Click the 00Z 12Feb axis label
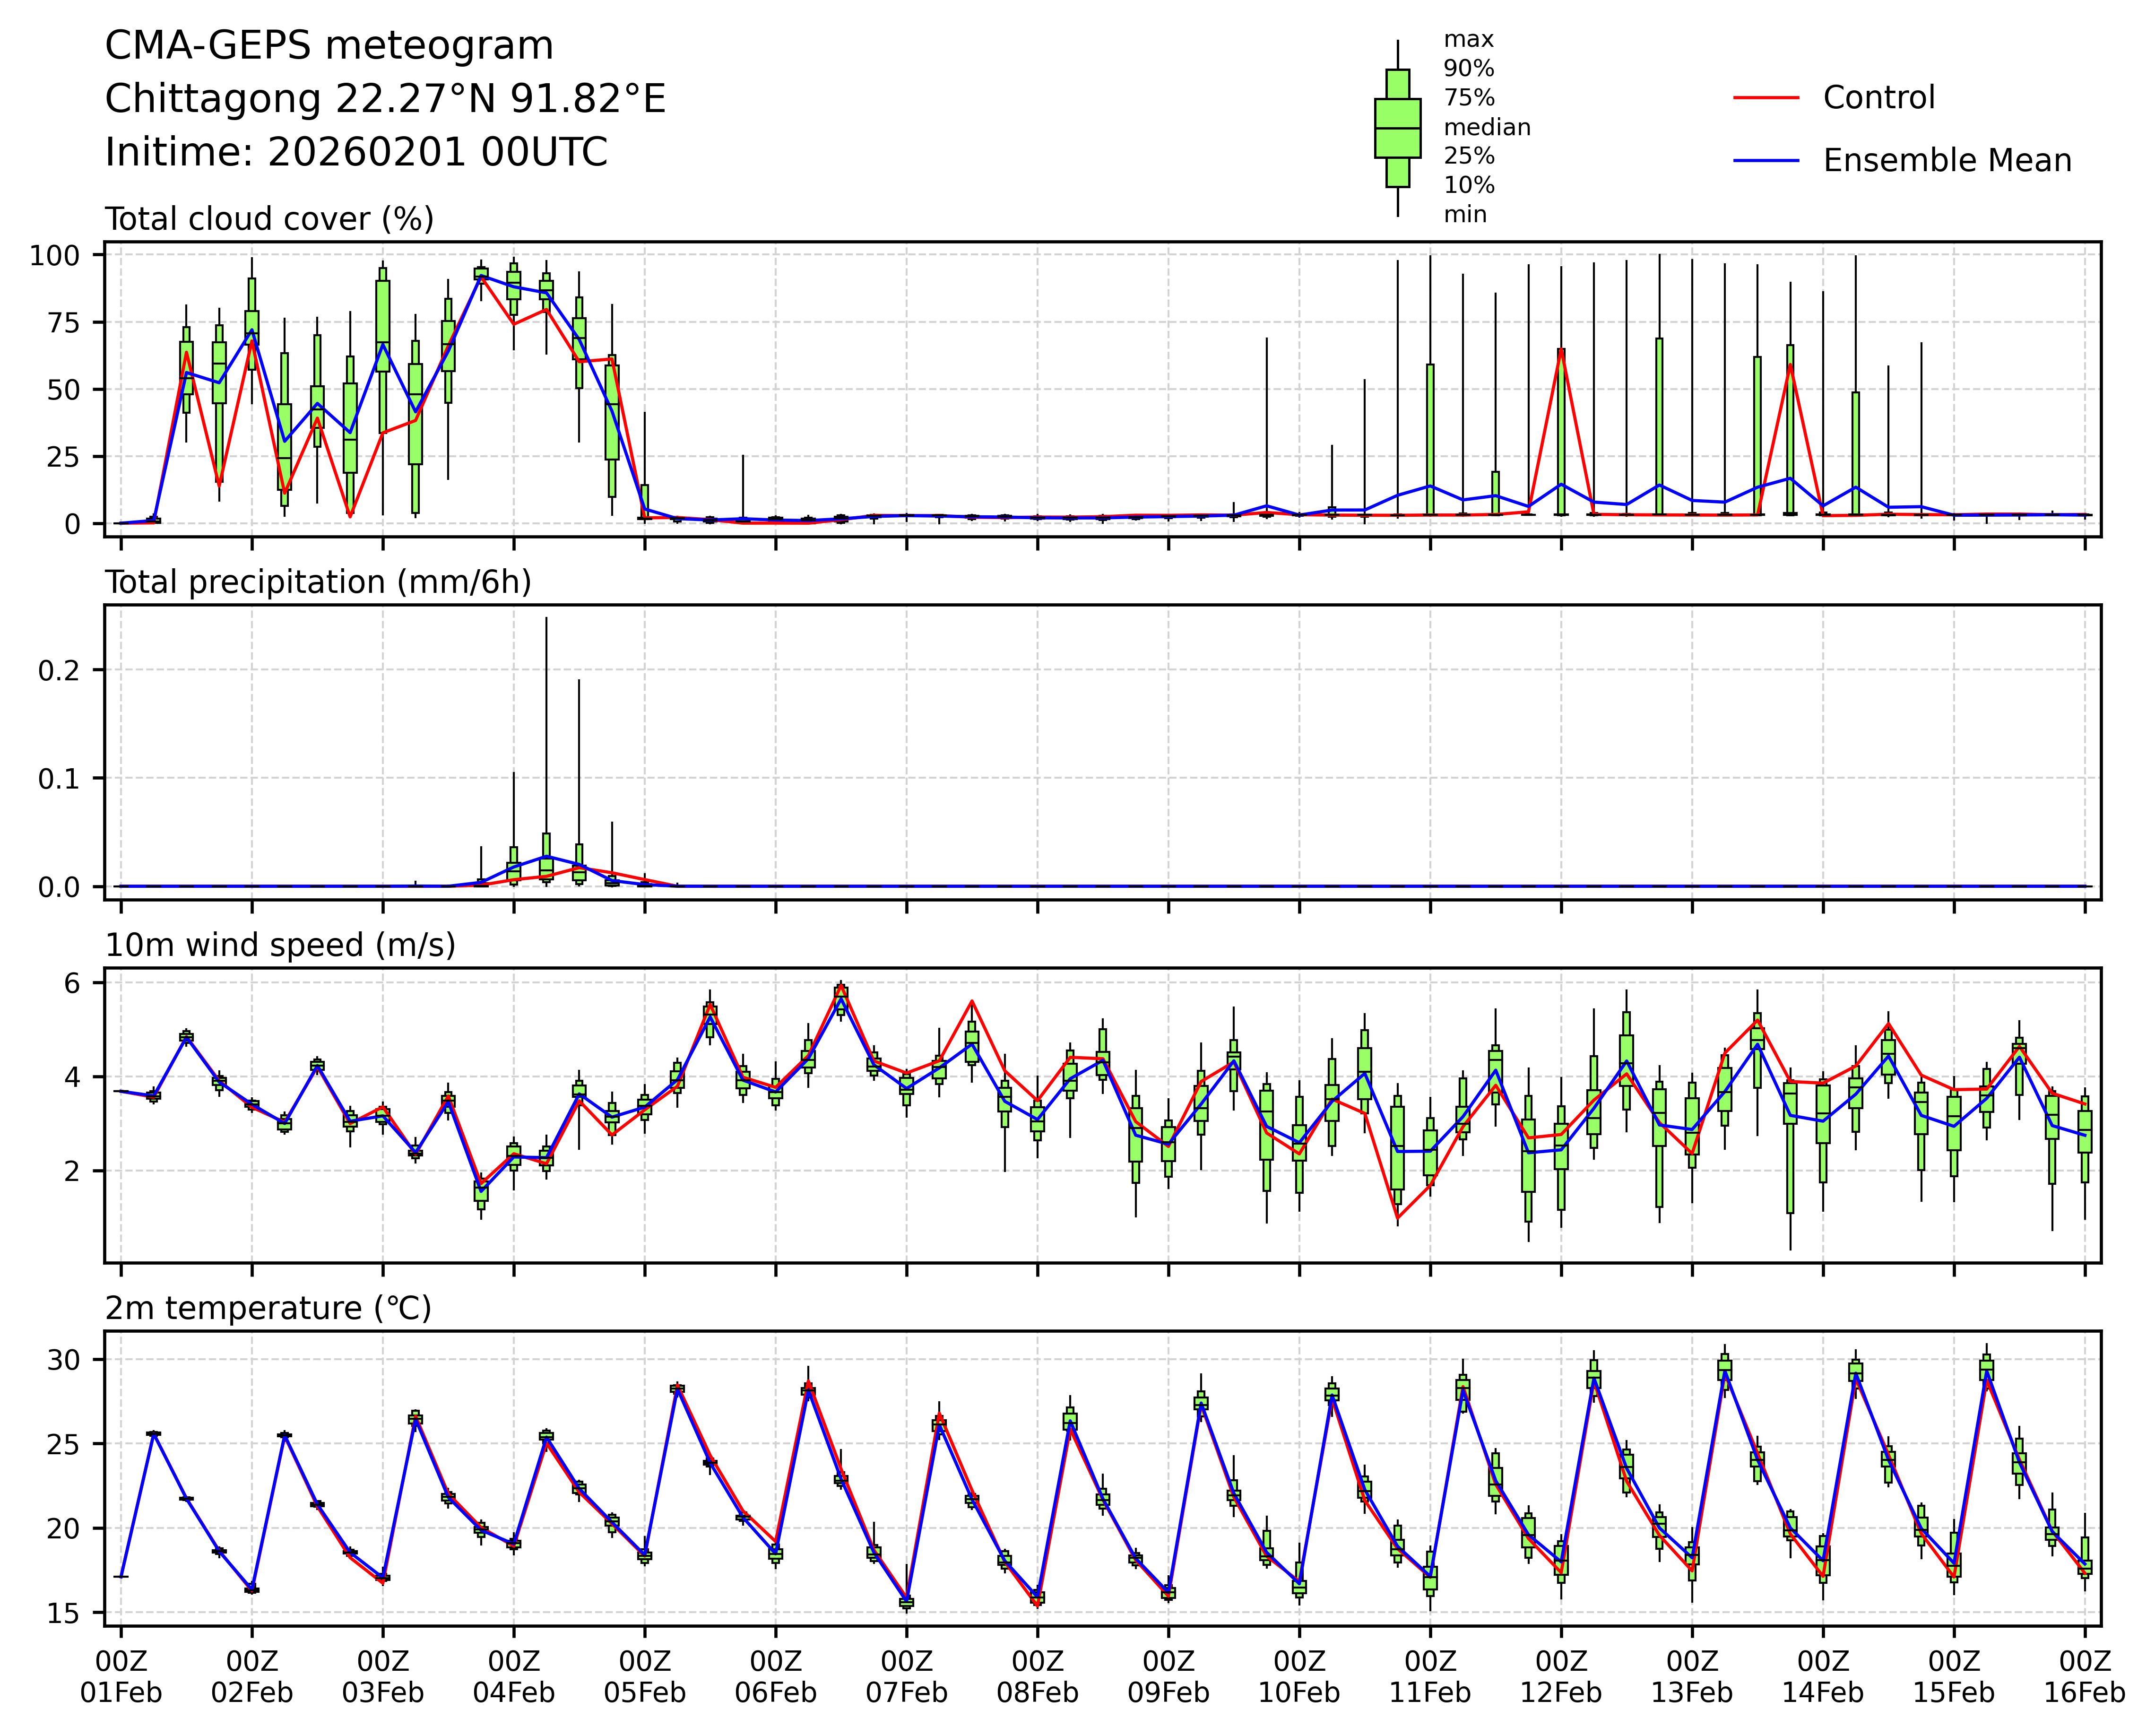This screenshot has width=2155, height=1736. point(1561,1677)
